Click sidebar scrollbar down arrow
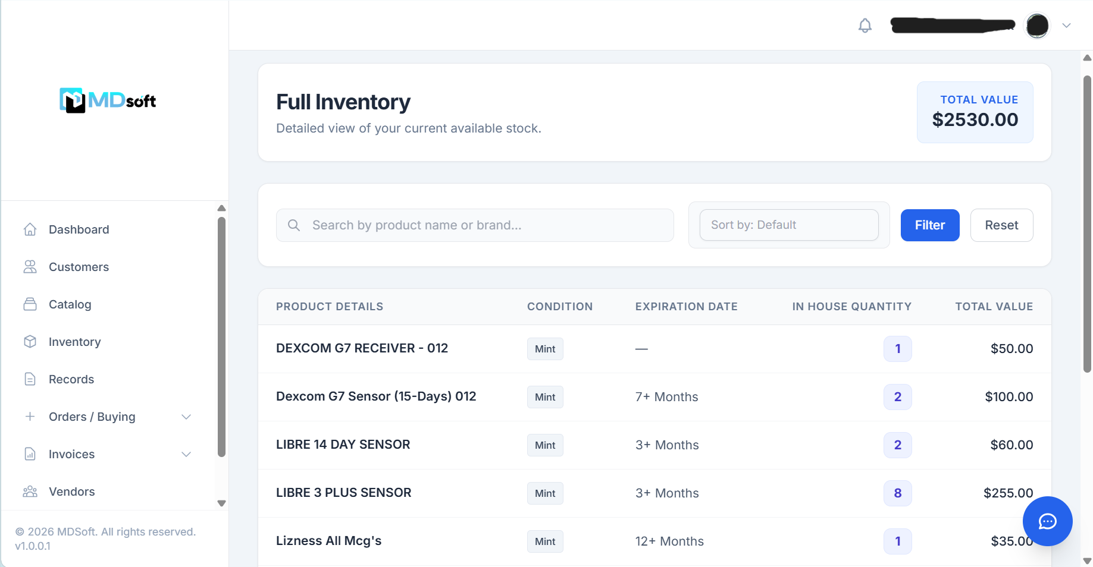Image resolution: width=1093 pixels, height=567 pixels. tap(221, 503)
